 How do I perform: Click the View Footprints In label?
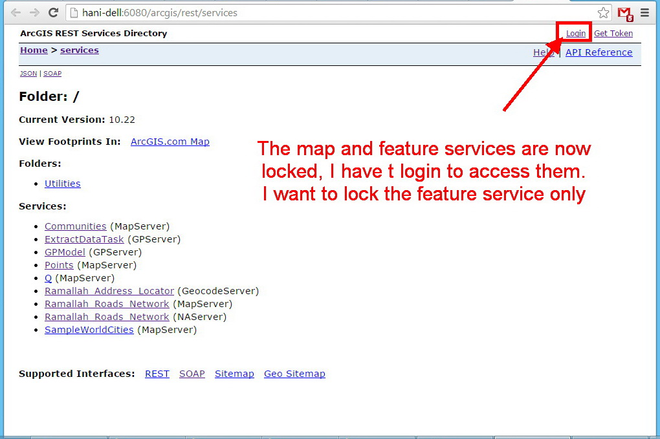tap(70, 142)
